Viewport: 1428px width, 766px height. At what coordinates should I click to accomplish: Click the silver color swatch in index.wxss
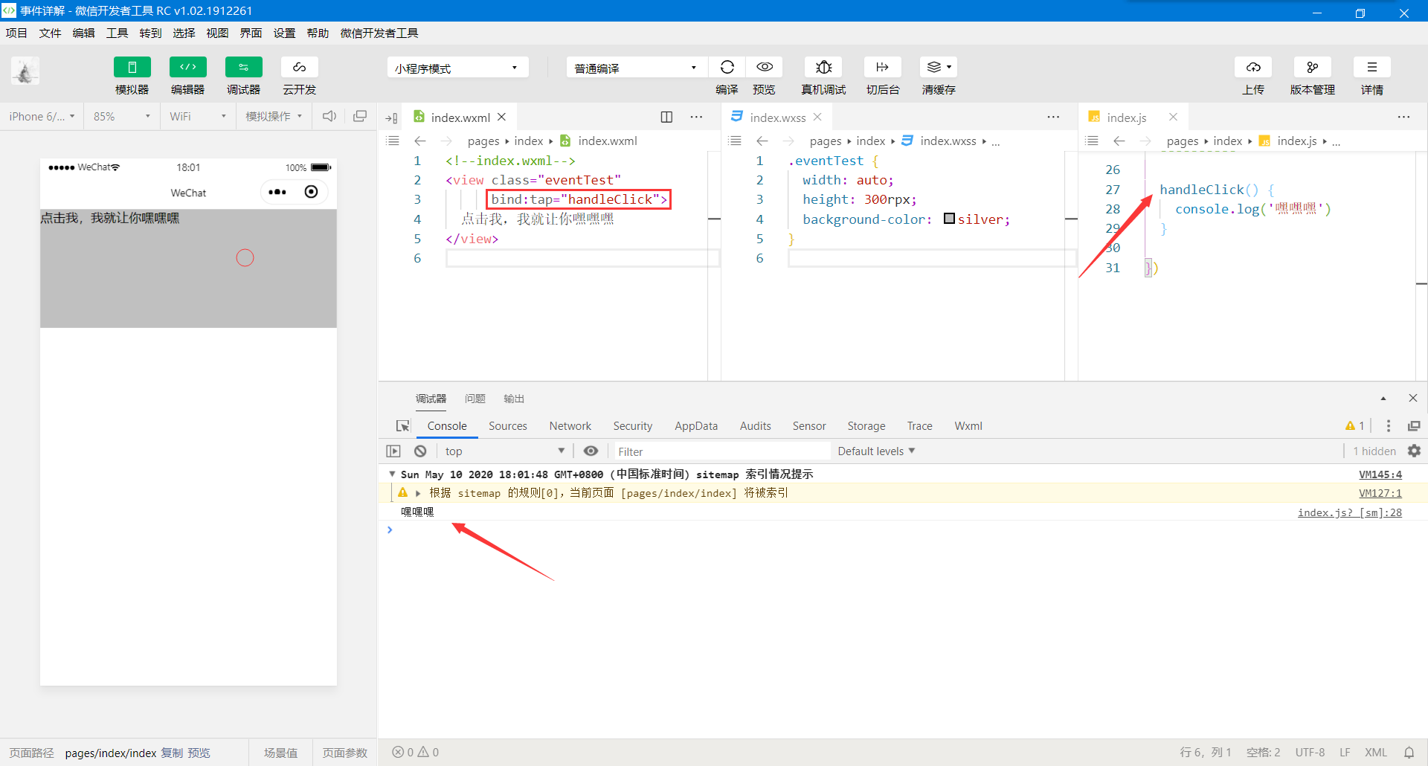950,219
